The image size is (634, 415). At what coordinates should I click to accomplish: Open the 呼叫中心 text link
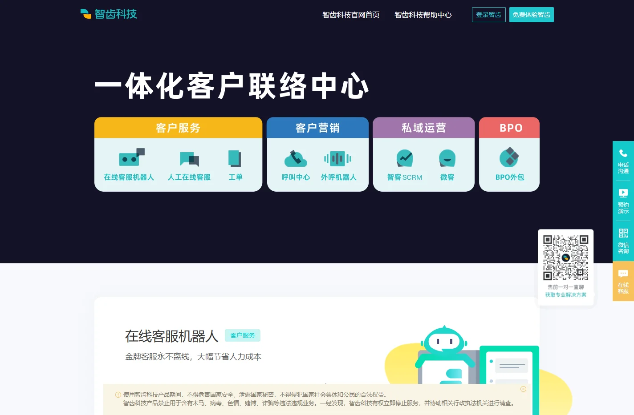(296, 177)
